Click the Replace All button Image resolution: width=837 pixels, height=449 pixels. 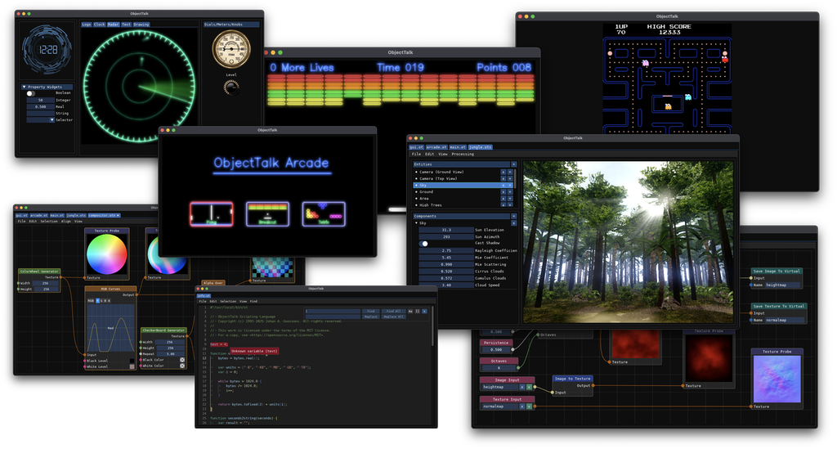coord(393,317)
